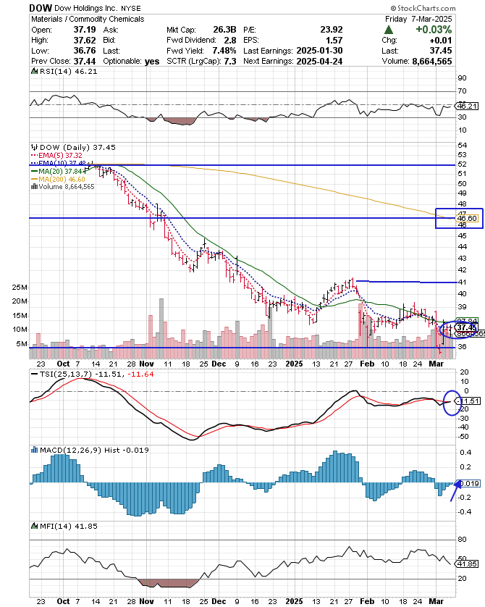Click the 'Friday 7-Mar-2025' date

pos(418,19)
